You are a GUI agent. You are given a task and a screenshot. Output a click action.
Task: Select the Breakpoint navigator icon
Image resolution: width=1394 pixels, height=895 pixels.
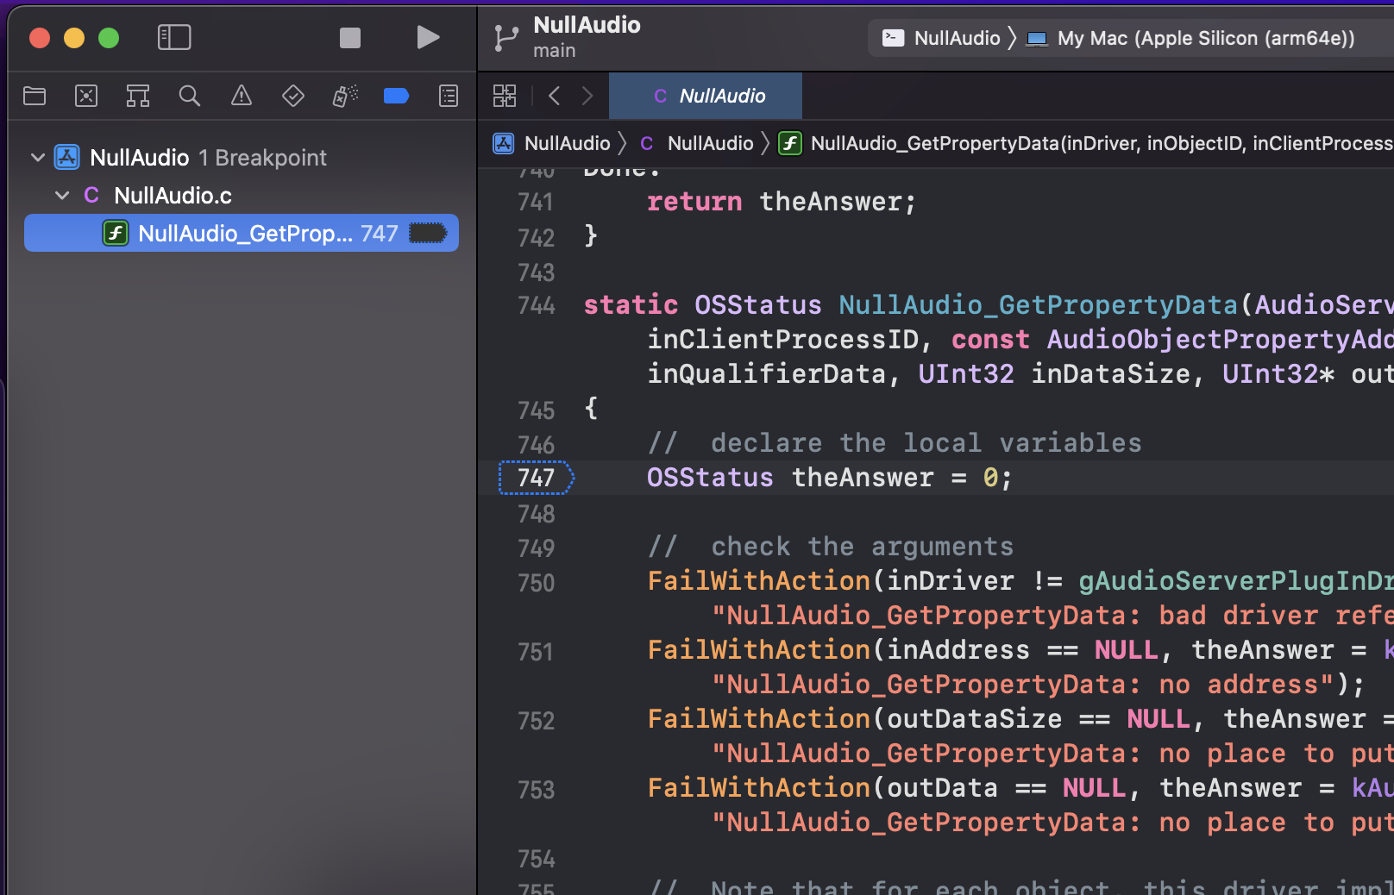[396, 96]
